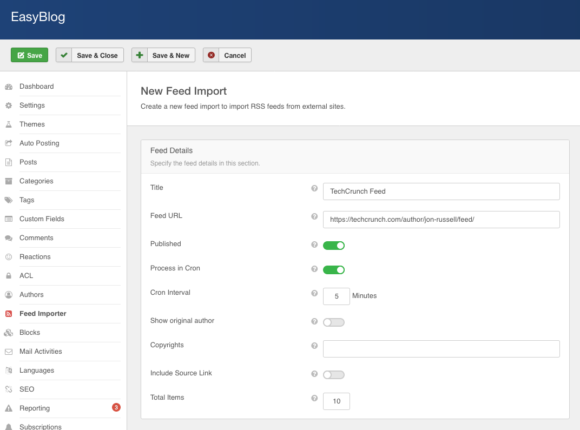Click the help icon beside Show original author
This screenshot has width=580, height=430.
pos(314,321)
